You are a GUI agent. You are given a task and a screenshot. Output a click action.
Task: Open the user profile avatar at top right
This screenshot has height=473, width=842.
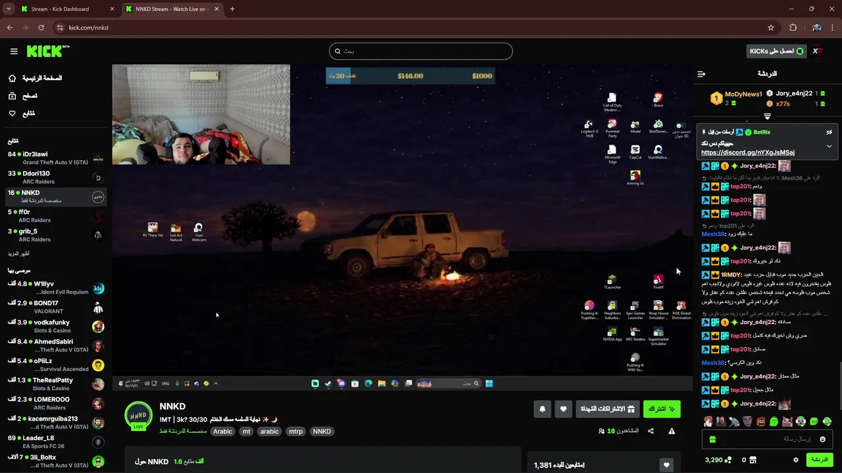point(816,51)
